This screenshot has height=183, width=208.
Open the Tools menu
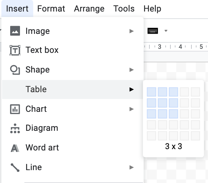point(124,9)
